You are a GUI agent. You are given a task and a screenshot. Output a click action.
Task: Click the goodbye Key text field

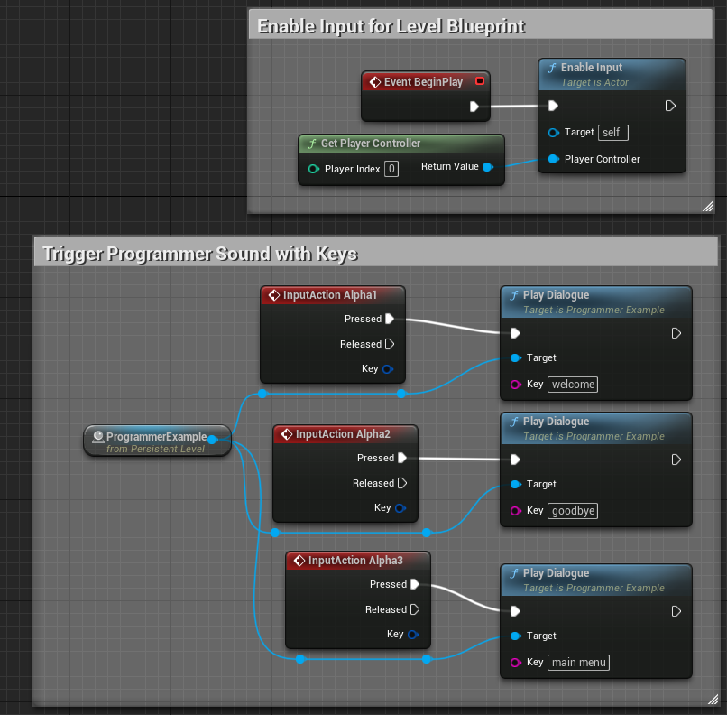pos(572,510)
